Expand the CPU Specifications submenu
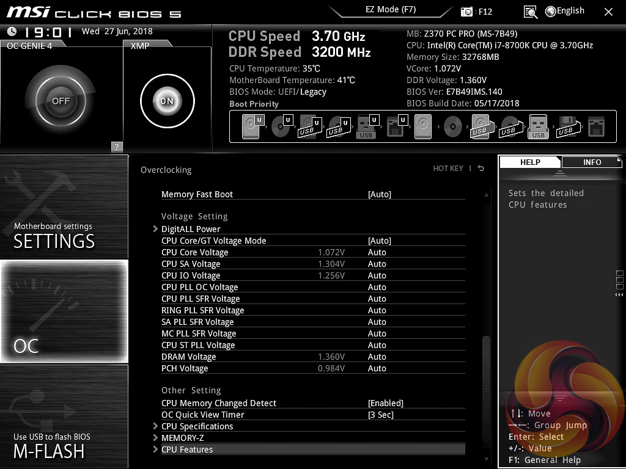This screenshot has width=626, height=469. coord(197,426)
